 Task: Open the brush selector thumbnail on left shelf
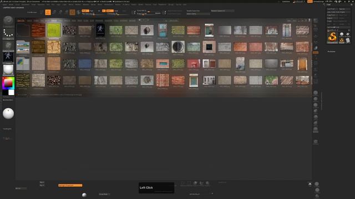point(8,21)
